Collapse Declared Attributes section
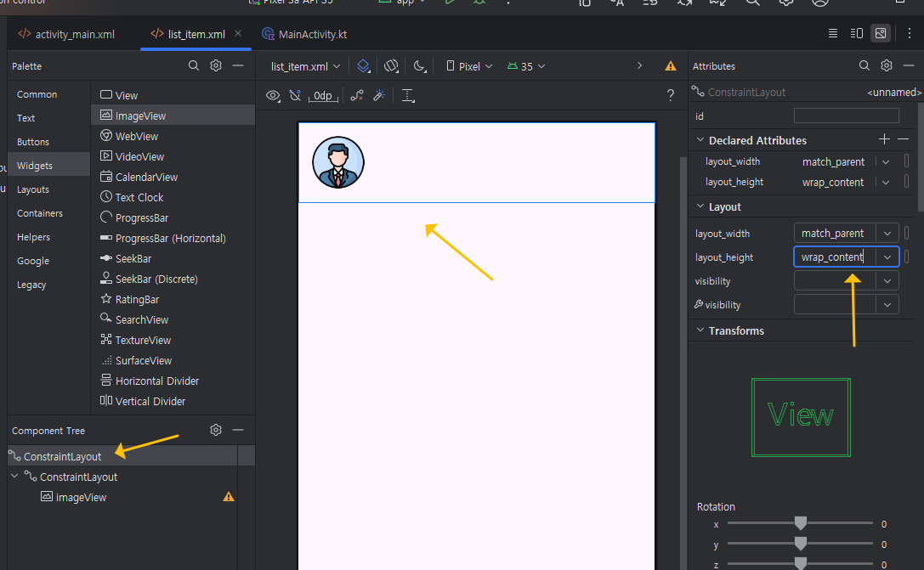 700,140
